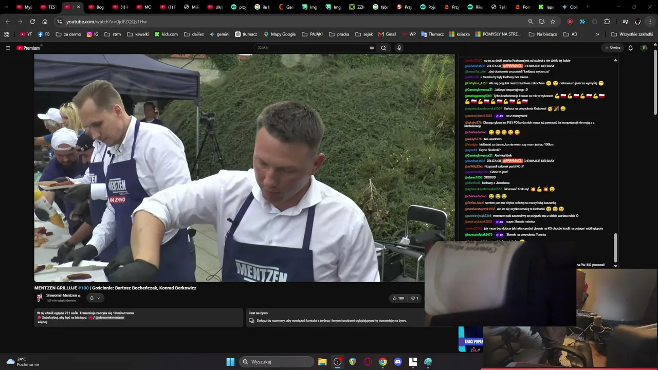Open Discord from the taskbar

397,362
